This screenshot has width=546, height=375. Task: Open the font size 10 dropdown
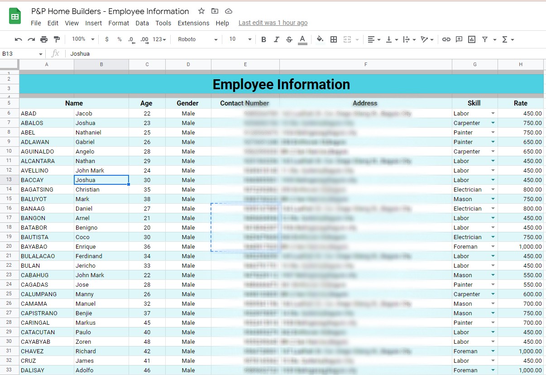pyautogui.click(x=240, y=39)
